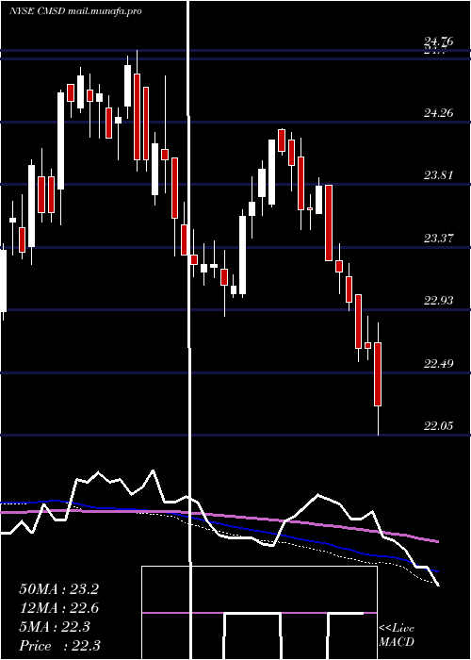Click the 24.76 price level label
Image resolution: width=471 pixels, height=660 pixels.
439,41
